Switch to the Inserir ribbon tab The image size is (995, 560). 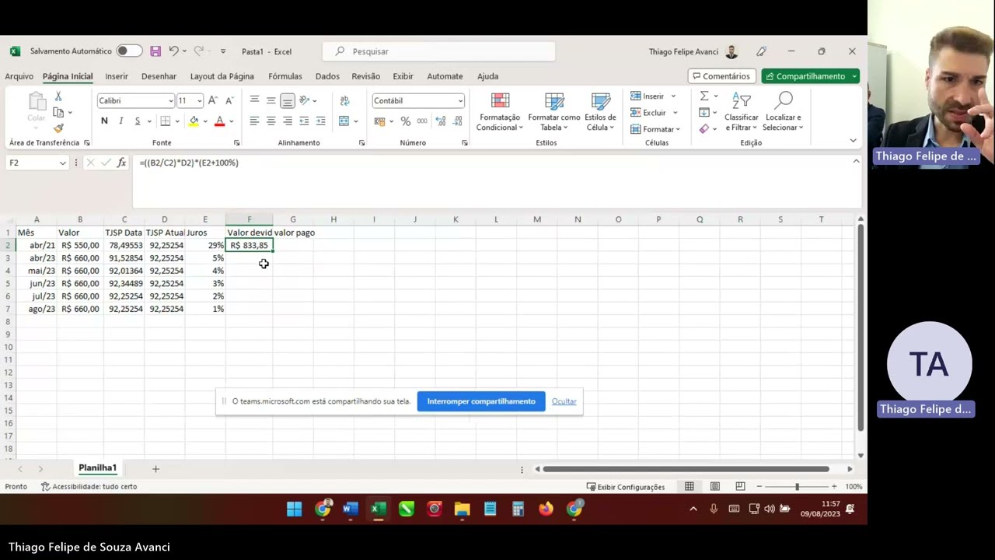coord(117,76)
